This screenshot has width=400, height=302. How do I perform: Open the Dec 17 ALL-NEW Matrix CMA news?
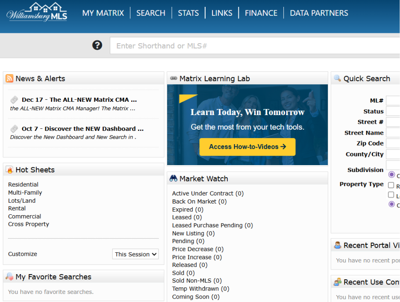79,100
